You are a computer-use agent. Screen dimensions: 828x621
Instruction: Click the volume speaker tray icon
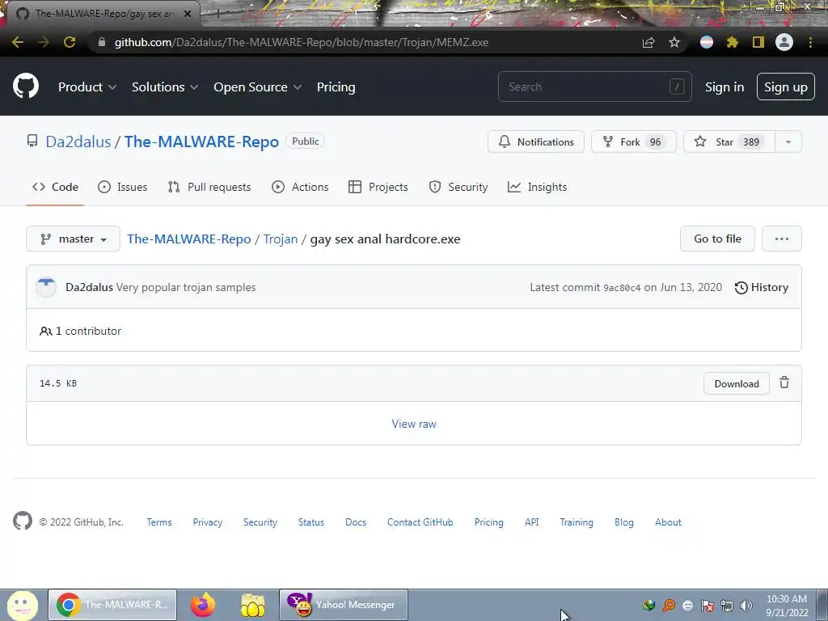coord(746,606)
